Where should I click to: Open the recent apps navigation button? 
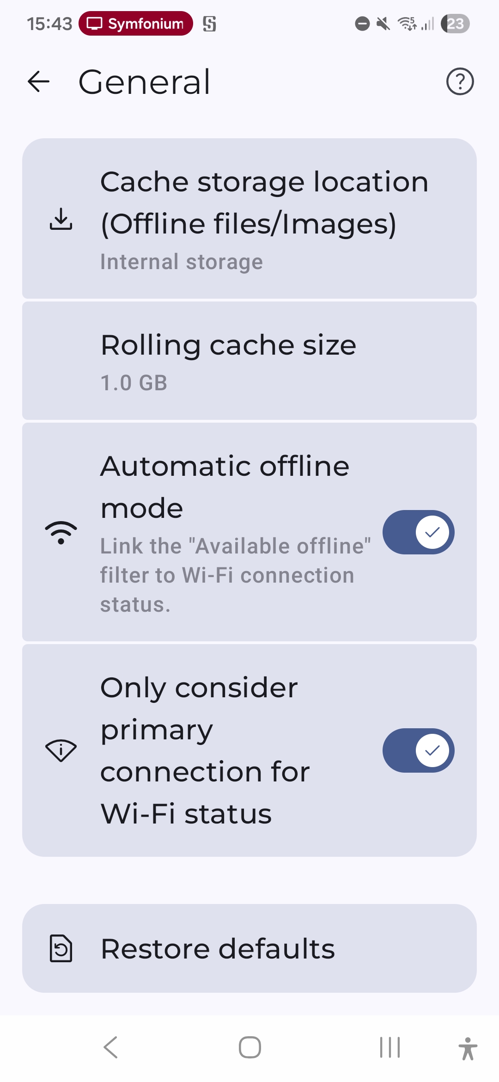(x=389, y=1047)
